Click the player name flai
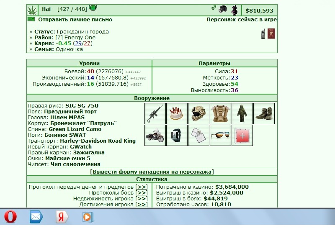The height and width of the screenshot is (251, 335). click(46, 9)
